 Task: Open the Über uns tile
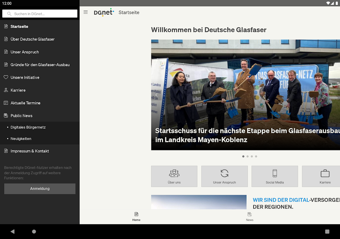[x=174, y=176]
